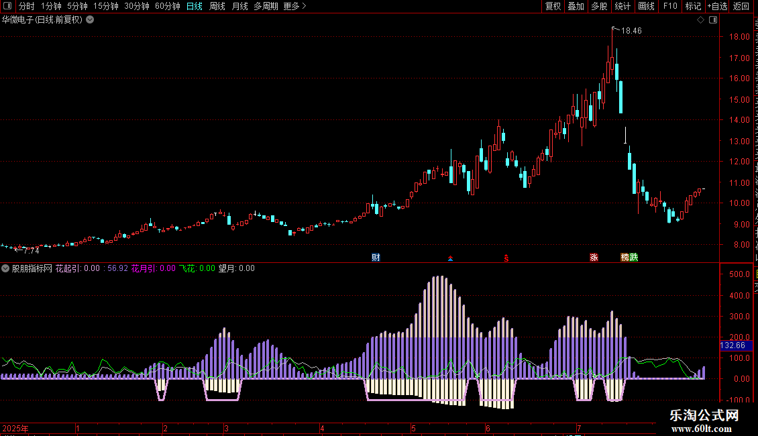Add stock with +自选 button
Viewport: 758px width, 436px height.
pos(717,6)
